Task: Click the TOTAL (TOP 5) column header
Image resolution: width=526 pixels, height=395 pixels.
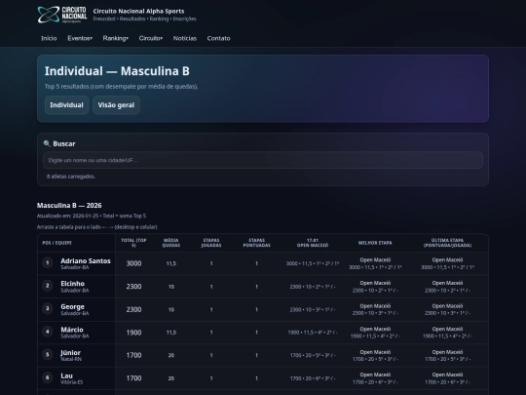Action: tap(133, 243)
